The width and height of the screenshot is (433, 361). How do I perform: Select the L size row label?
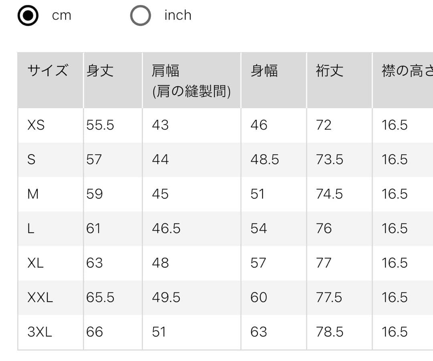tap(31, 228)
